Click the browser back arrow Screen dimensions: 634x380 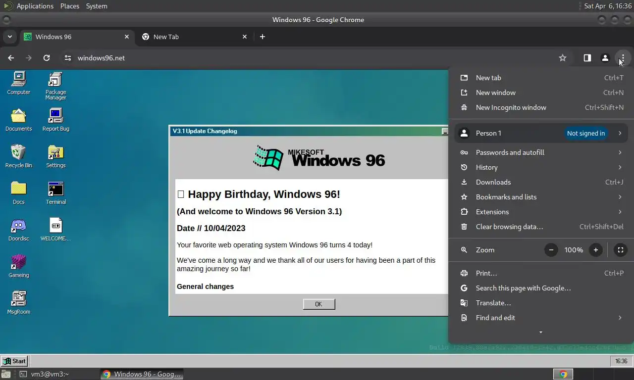tap(11, 58)
